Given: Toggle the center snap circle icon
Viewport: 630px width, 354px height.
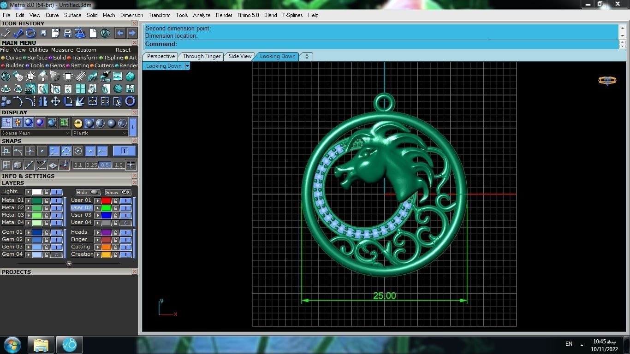Looking at the screenshot, I should coord(78,151).
